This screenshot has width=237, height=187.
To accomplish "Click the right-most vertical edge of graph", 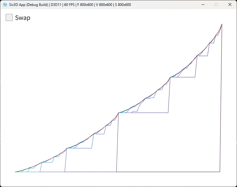I will click(221, 98).
